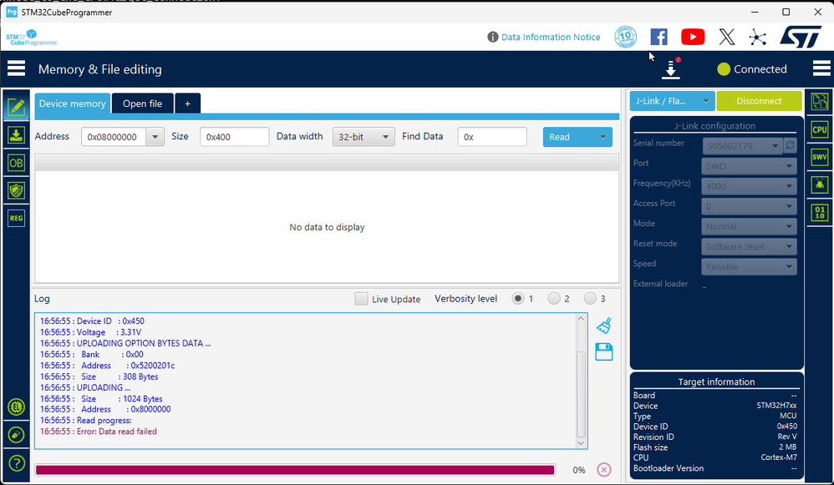
Task: Focus the Size input field
Action: point(235,137)
